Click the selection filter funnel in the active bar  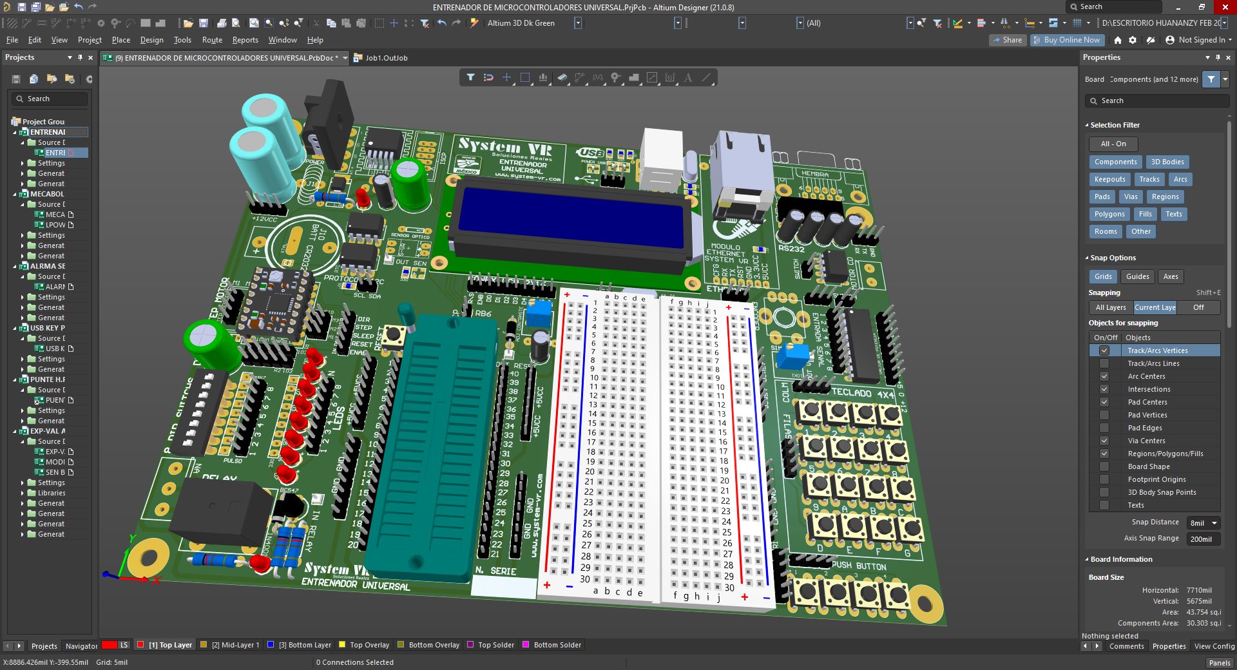coord(470,78)
